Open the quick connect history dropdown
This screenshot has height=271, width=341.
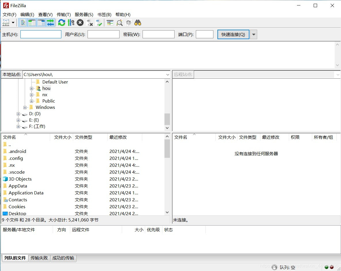(x=253, y=34)
